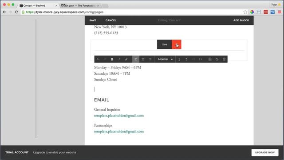This screenshot has width=284, height=160.
Task: Insert a link with the link icon
Action: point(126,59)
